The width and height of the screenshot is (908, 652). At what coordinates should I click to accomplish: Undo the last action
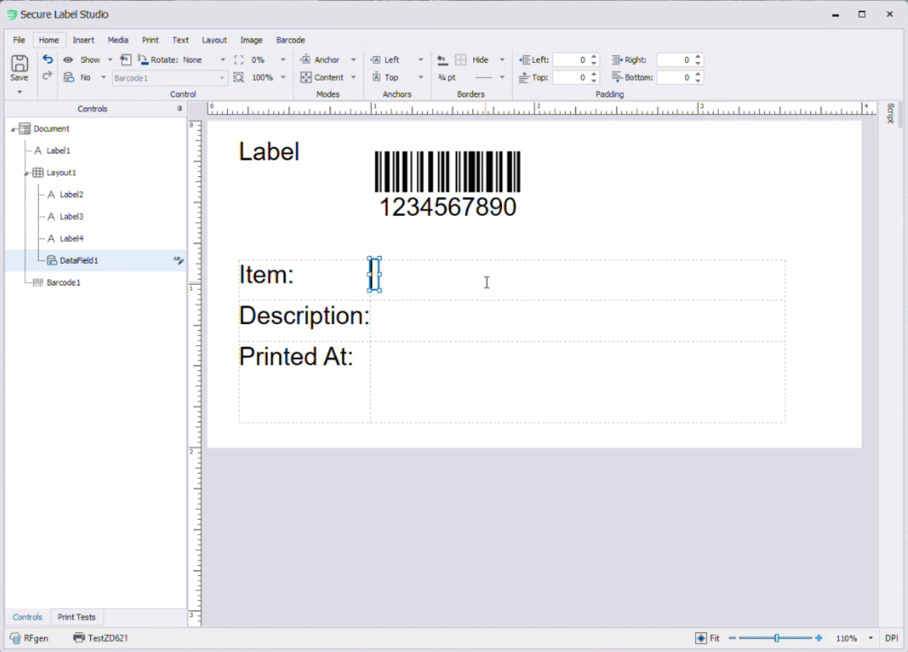(x=47, y=60)
